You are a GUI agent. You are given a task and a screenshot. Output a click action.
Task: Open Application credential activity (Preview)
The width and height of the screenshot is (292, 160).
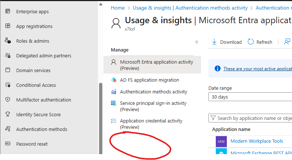coord(151,124)
